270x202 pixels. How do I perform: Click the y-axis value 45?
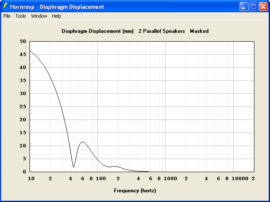click(x=23, y=54)
